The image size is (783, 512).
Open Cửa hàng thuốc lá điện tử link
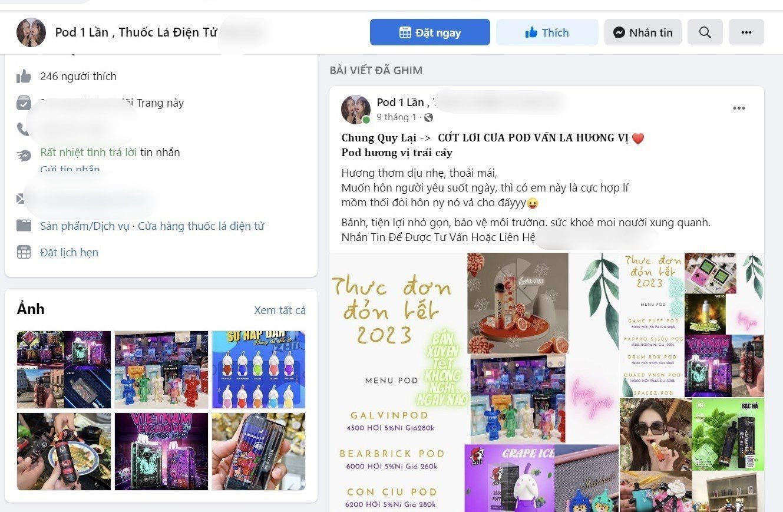pos(201,226)
